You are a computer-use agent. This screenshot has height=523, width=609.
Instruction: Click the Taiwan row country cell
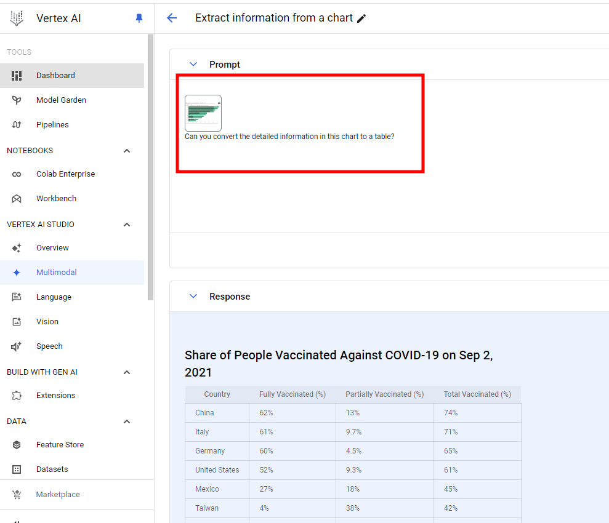pyautogui.click(x=217, y=508)
